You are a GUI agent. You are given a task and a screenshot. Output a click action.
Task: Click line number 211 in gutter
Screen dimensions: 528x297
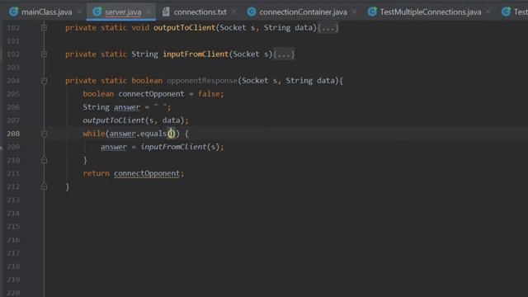(x=13, y=173)
